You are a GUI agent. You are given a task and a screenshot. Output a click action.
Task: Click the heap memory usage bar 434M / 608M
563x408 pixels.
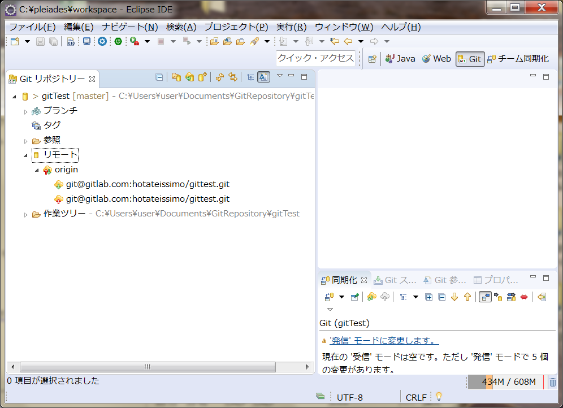click(505, 382)
